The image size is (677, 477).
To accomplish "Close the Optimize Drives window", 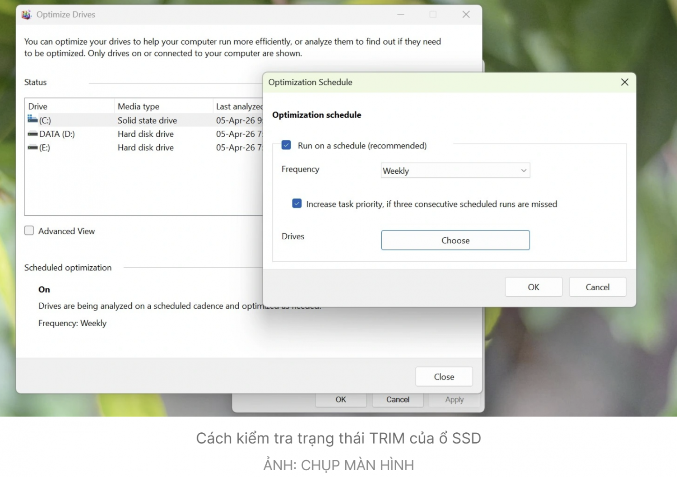I will pyautogui.click(x=466, y=14).
